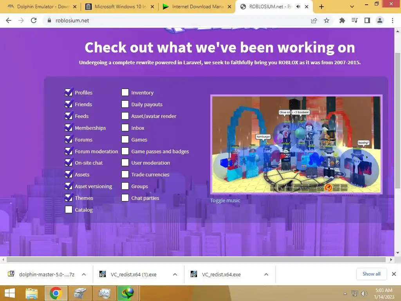Open the scanner-like taskbar app icon

click(x=80, y=293)
